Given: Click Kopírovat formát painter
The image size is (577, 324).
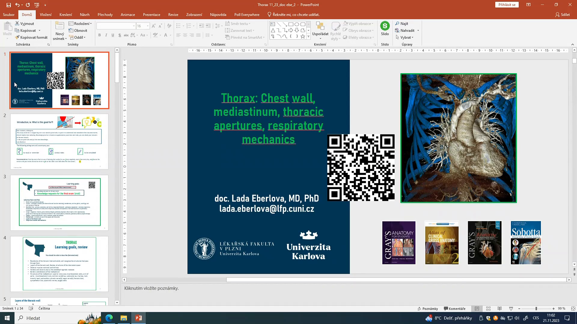Looking at the screenshot, I should click(31, 37).
